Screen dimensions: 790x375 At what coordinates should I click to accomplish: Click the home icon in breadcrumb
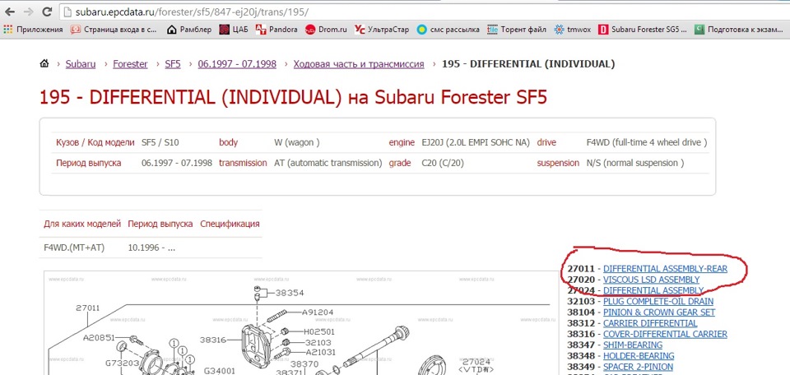pyautogui.click(x=44, y=64)
